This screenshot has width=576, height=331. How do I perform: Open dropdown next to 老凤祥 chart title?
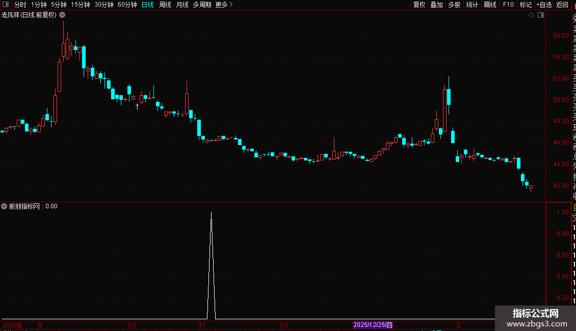coord(63,15)
